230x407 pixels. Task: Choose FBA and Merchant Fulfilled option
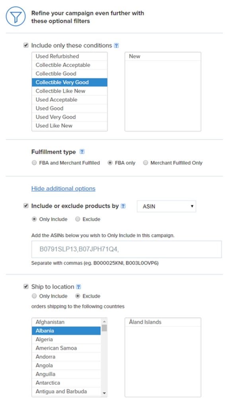[x=34, y=163]
